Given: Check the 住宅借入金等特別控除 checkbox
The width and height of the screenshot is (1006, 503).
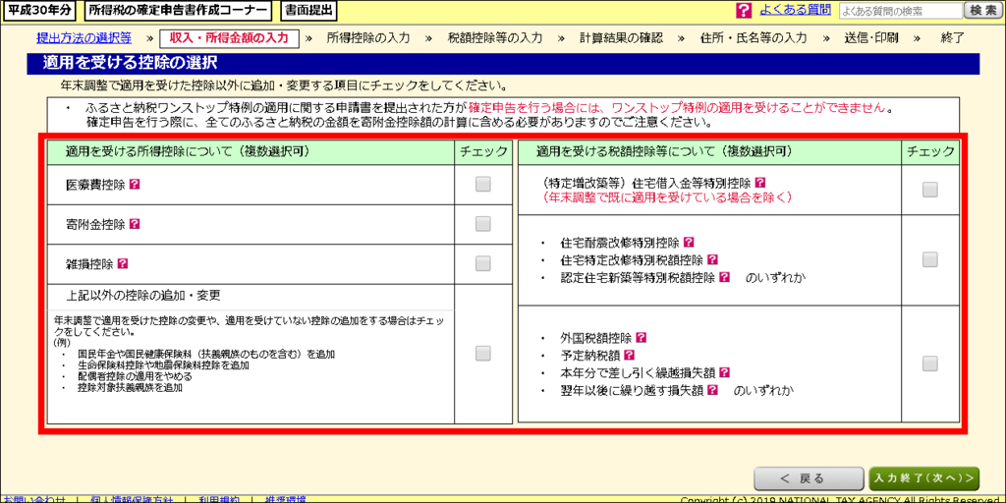Looking at the screenshot, I should pyautogui.click(x=929, y=190).
